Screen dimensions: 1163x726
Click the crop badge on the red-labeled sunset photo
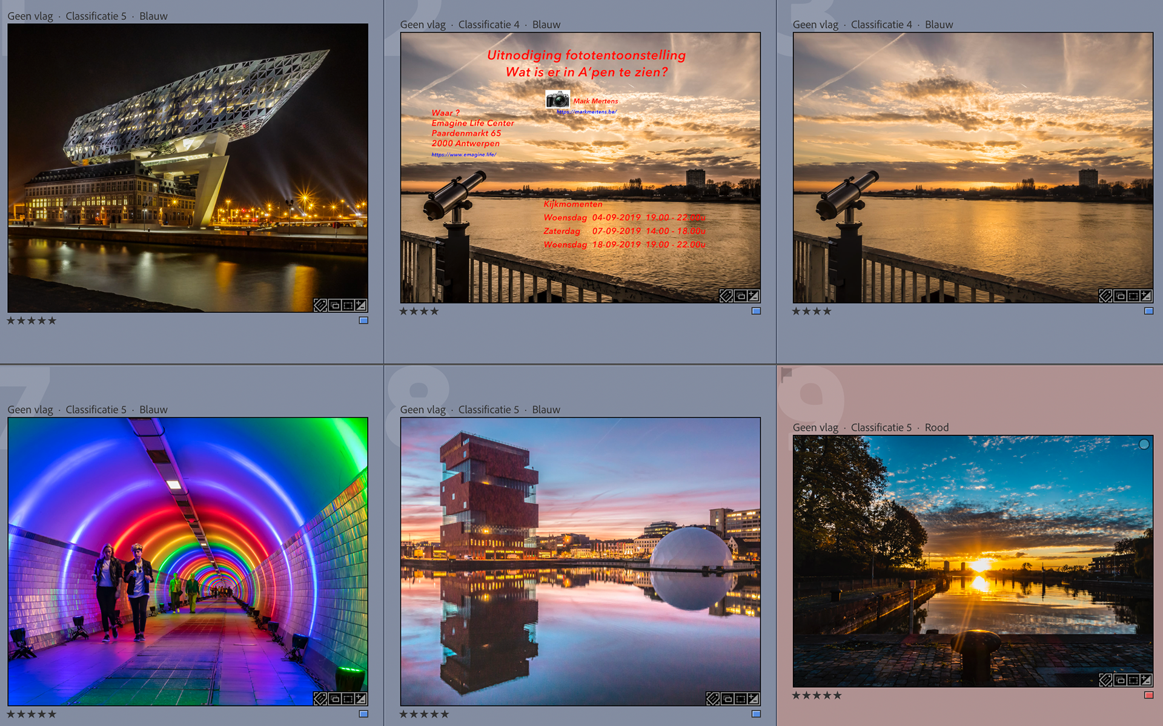[x=1133, y=680]
